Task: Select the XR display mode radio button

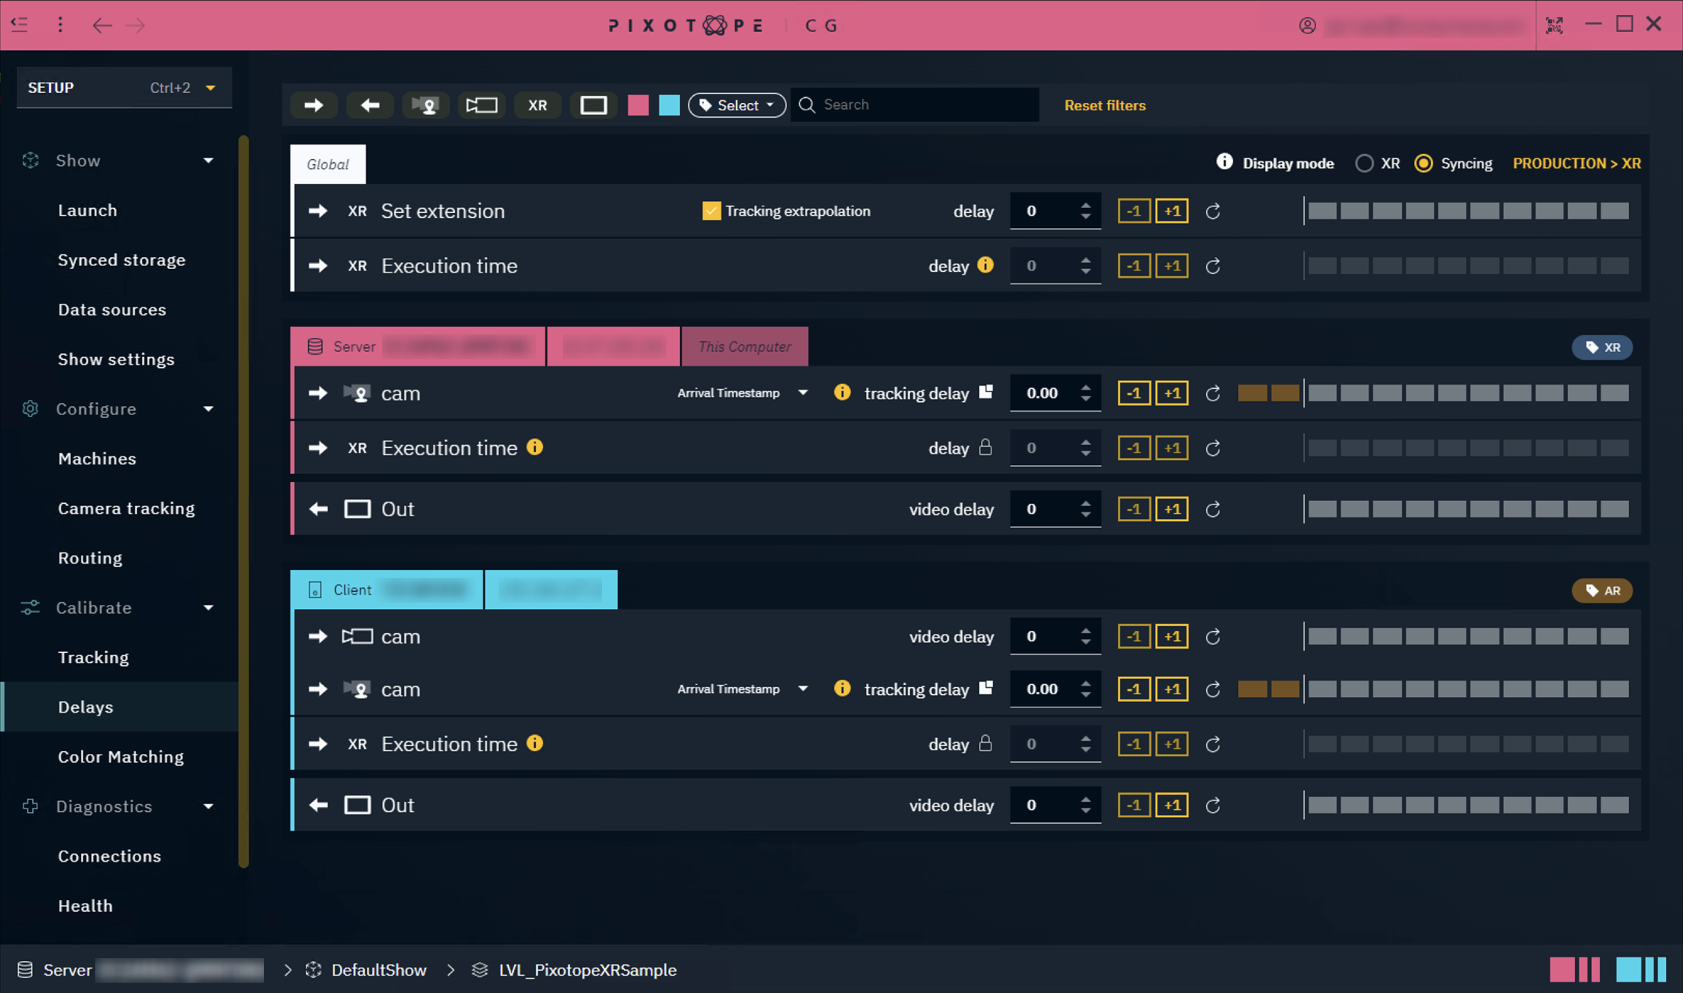Action: tap(1364, 163)
